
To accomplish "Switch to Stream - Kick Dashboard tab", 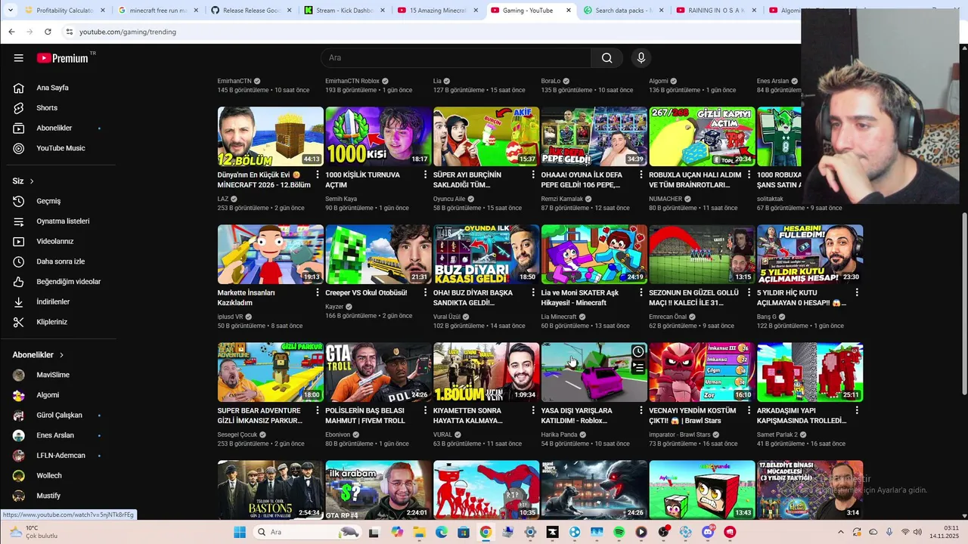I will 343,11.
